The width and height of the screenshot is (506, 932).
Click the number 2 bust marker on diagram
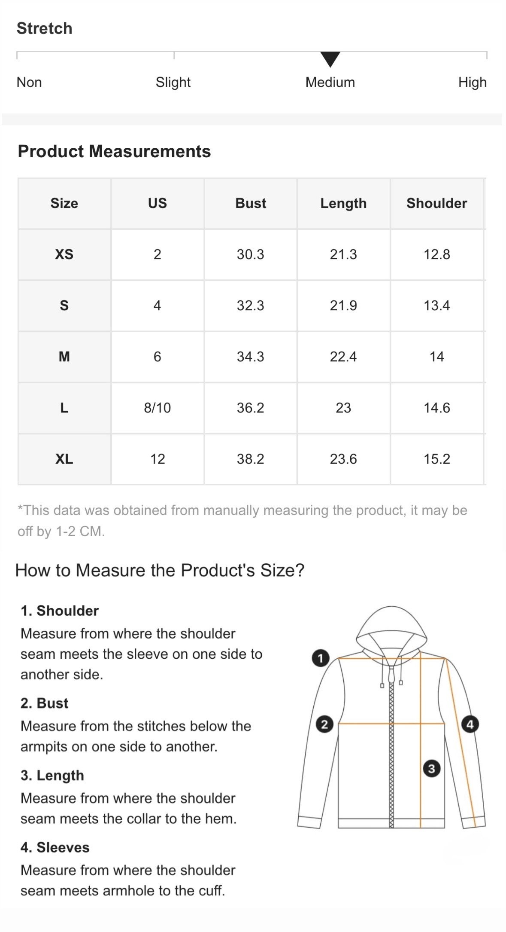(324, 724)
